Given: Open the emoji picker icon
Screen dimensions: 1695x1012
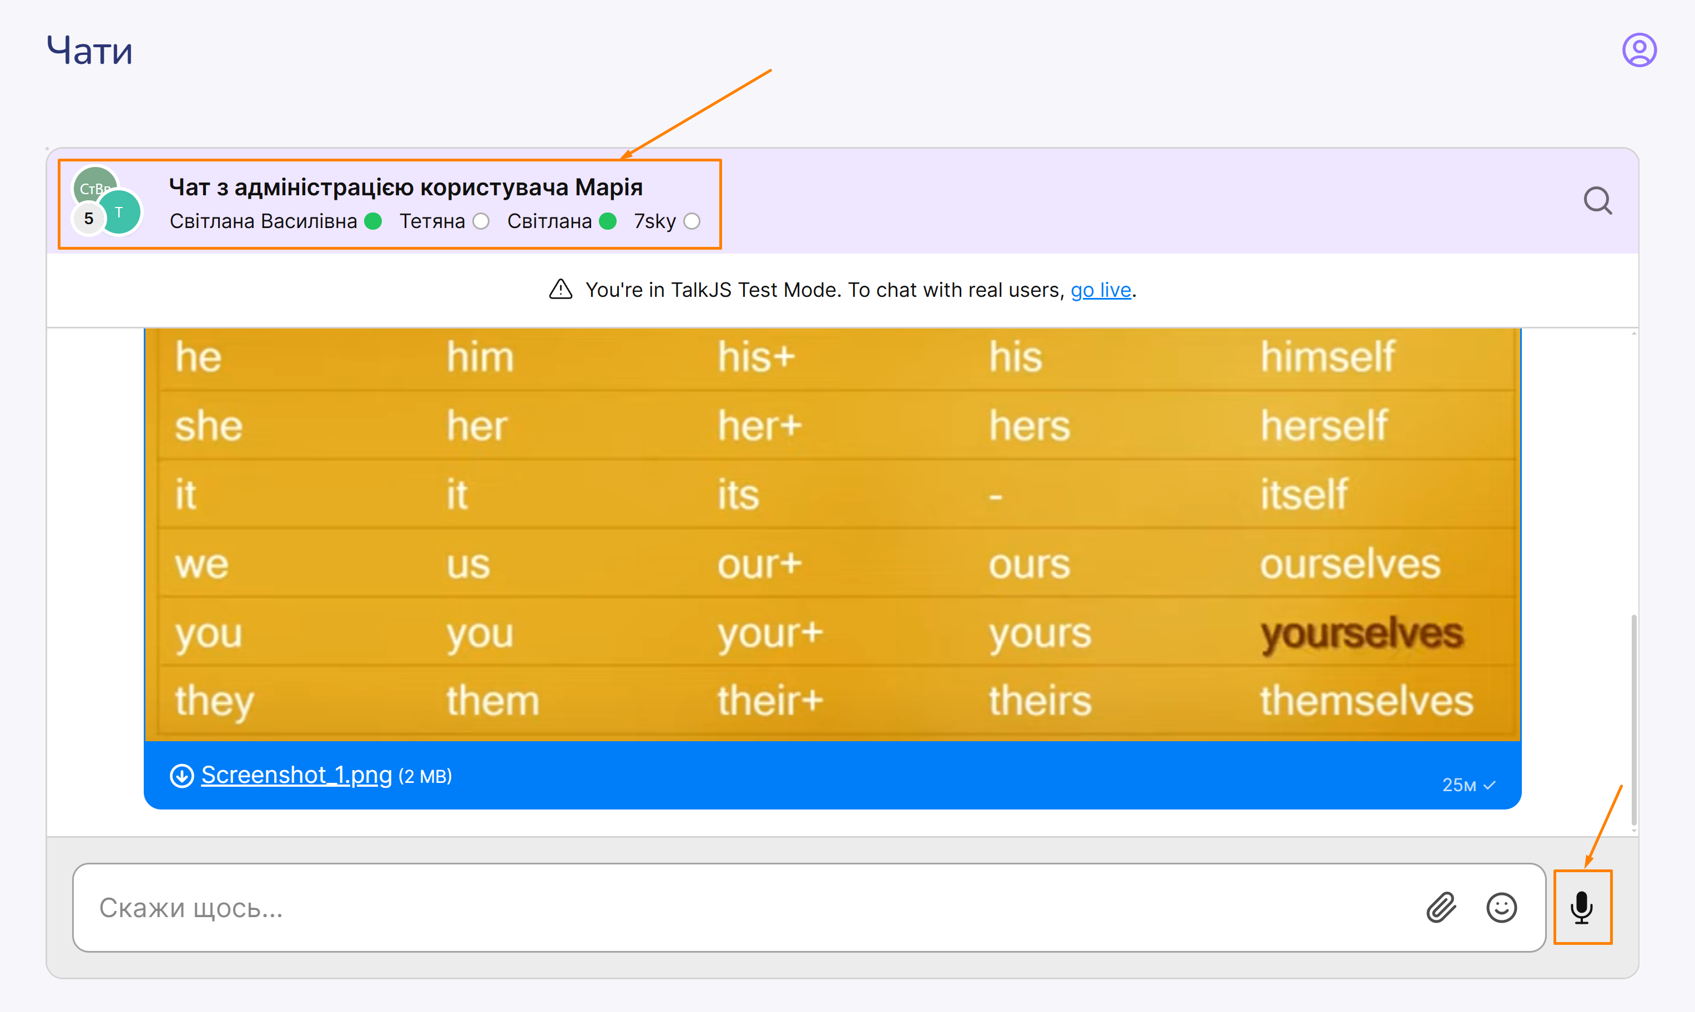Looking at the screenshot, I should pyautogui.click(x=1501, y=908).
